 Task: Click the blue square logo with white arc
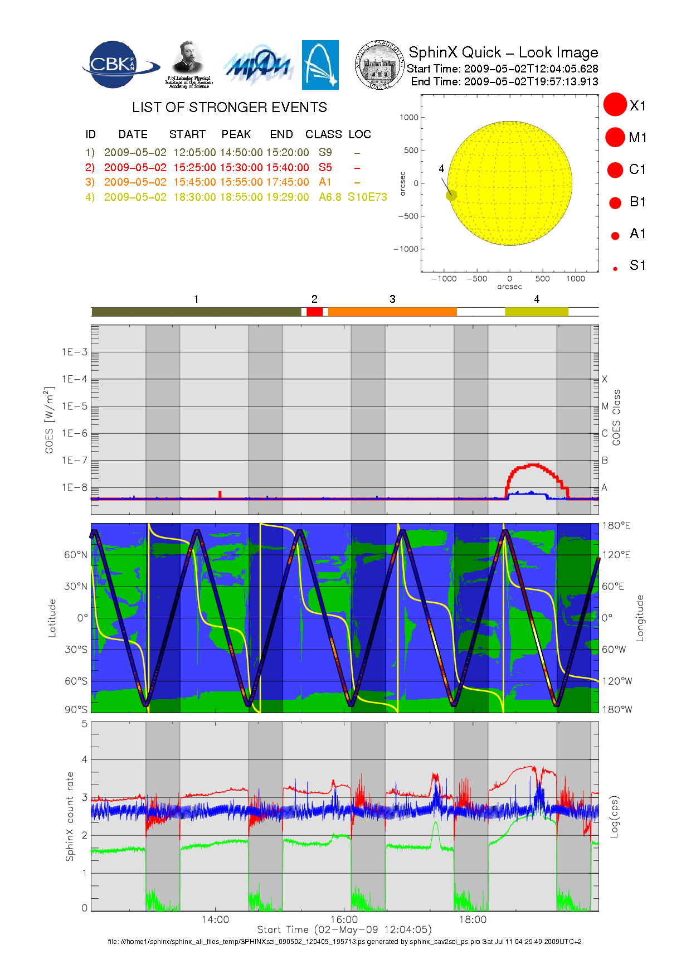[x=320, y=65]
